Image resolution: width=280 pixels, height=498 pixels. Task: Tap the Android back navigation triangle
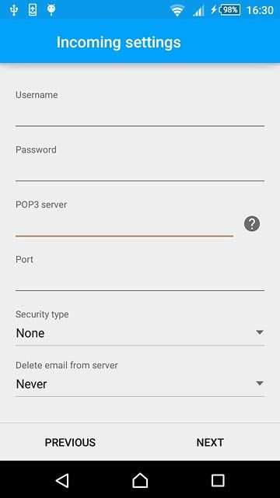(x=62, y=480)
